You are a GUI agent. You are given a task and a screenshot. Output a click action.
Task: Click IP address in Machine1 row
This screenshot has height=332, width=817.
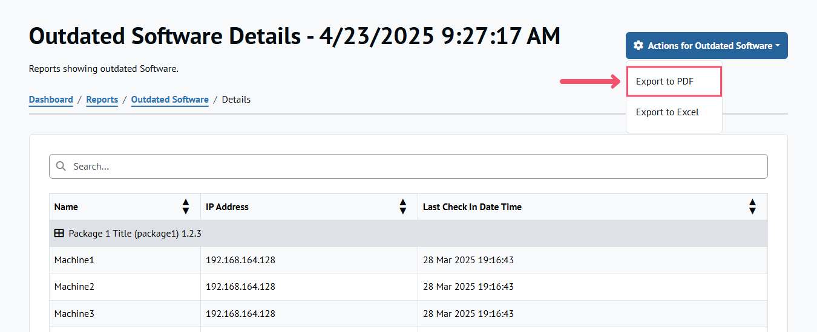(x=240, y=260)
